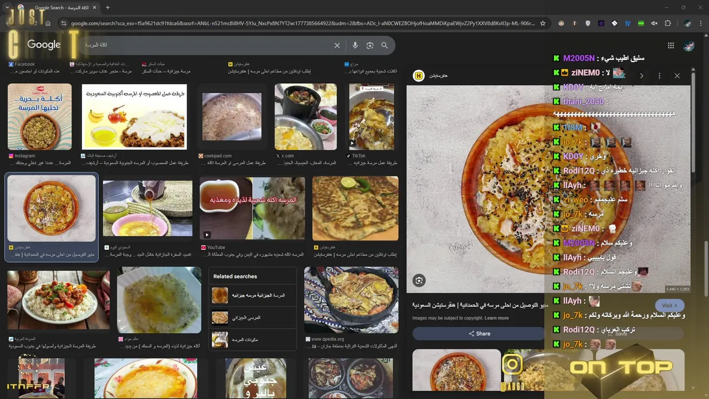
Task: Submit search with magnifier icon
Action: pyautogui.click(x=384, y=45)
